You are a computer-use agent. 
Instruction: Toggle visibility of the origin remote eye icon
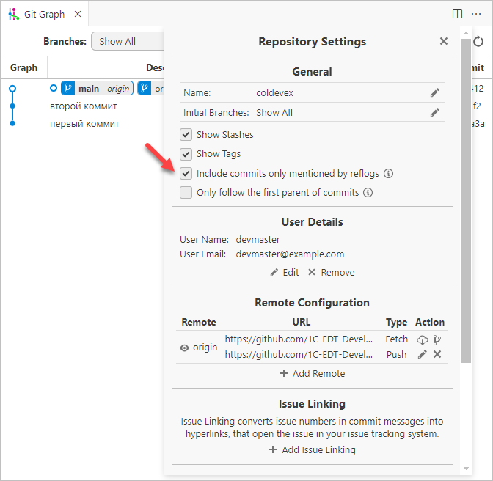pos(185,348)
